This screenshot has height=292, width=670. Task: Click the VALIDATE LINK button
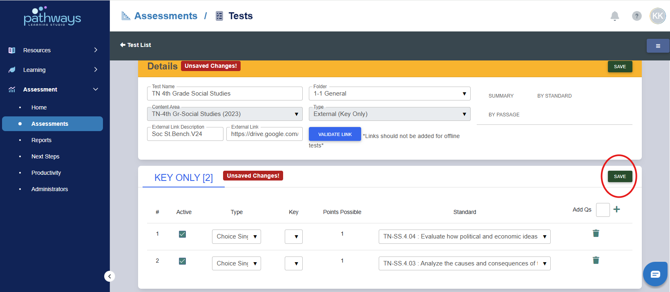[335, 134]
